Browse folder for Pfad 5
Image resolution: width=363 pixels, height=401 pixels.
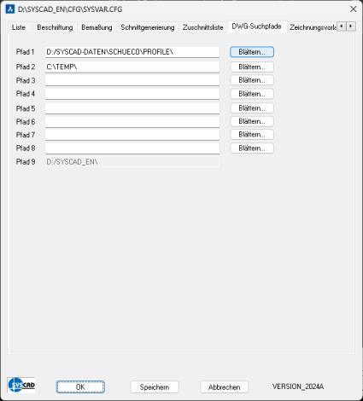pos(252,108)
